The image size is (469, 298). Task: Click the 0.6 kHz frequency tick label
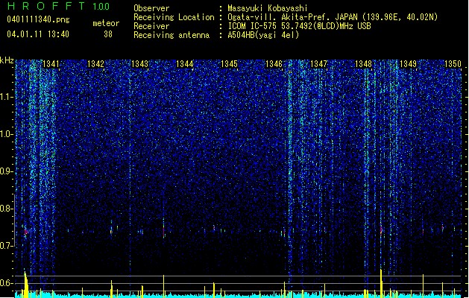tap(7, 283)
